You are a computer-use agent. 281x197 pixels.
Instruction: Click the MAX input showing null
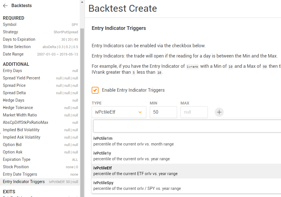[194, 112]
